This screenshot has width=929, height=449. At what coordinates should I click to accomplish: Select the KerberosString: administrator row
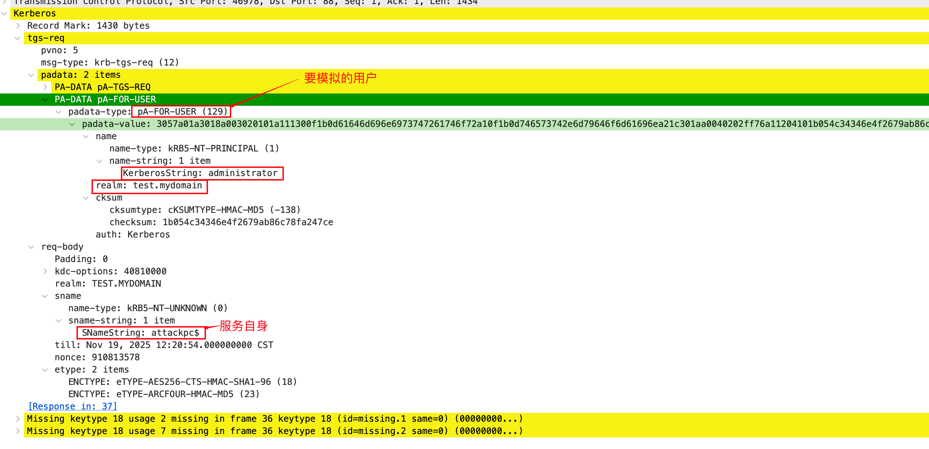(x=200, y=173)
